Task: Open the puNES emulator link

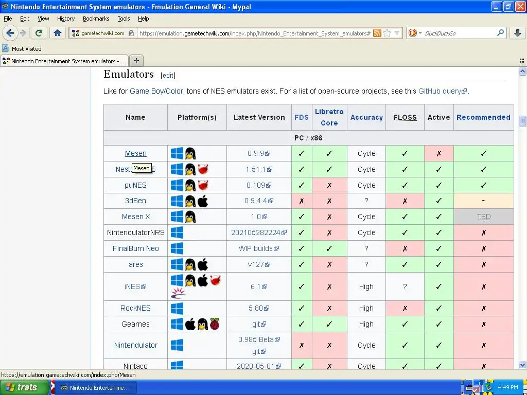Action: (x=135, y=185)
